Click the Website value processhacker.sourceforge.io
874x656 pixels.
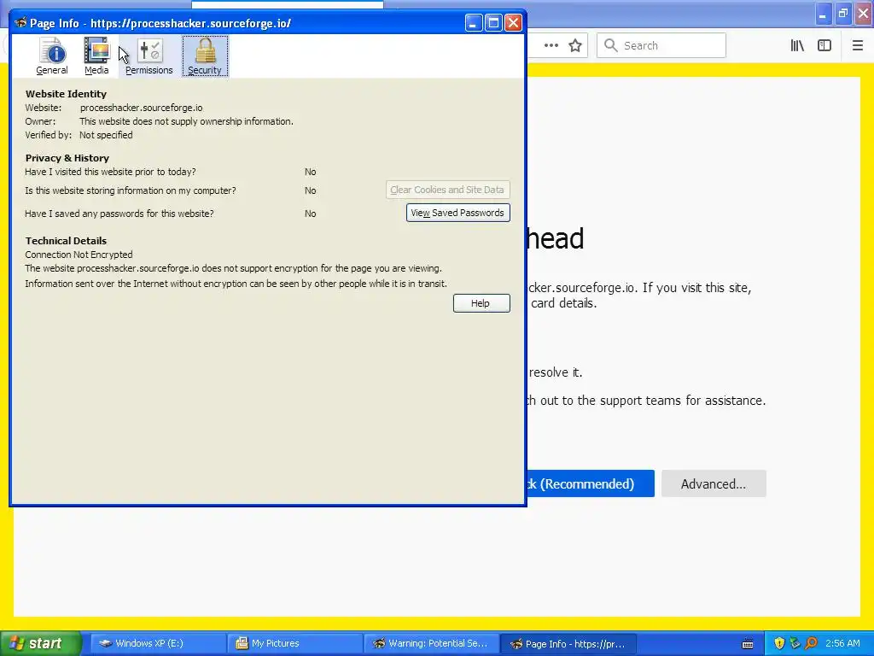tap(141, 108)
